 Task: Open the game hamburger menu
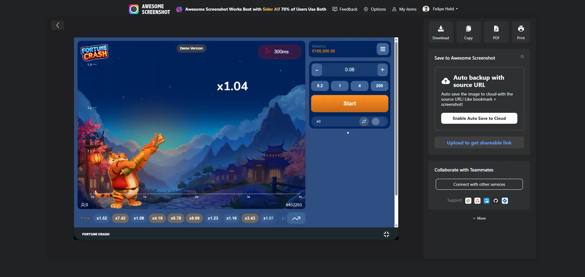pyautogui.click(x=383, y=49)
